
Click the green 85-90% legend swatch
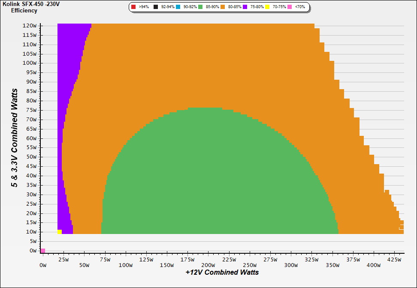pyautogui.click(x=200, y=7)
